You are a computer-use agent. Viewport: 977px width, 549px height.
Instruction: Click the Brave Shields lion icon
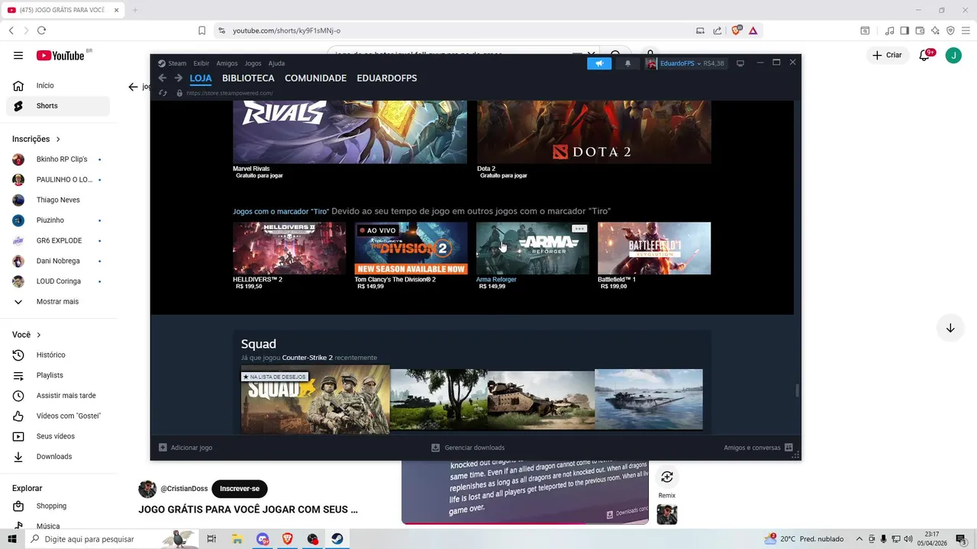tap(737, 30)
